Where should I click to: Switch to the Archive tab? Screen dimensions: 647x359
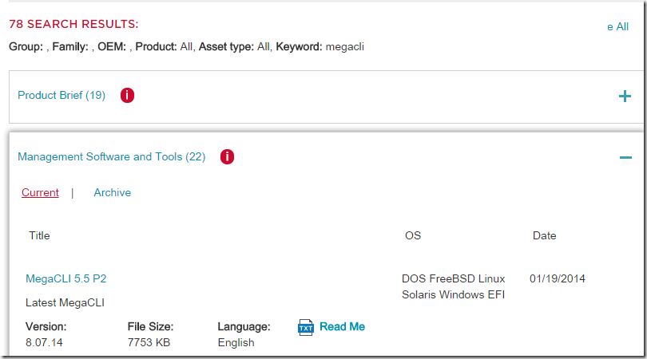[x=113, y=192]
